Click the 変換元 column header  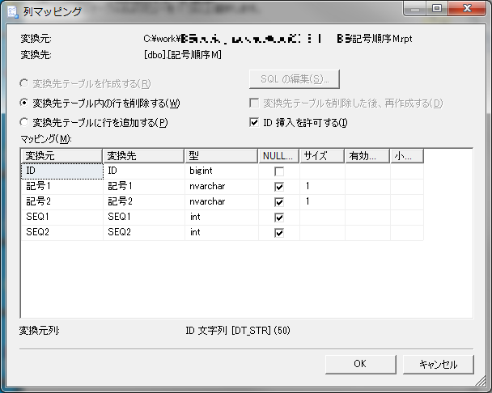(x=61, y=156)
